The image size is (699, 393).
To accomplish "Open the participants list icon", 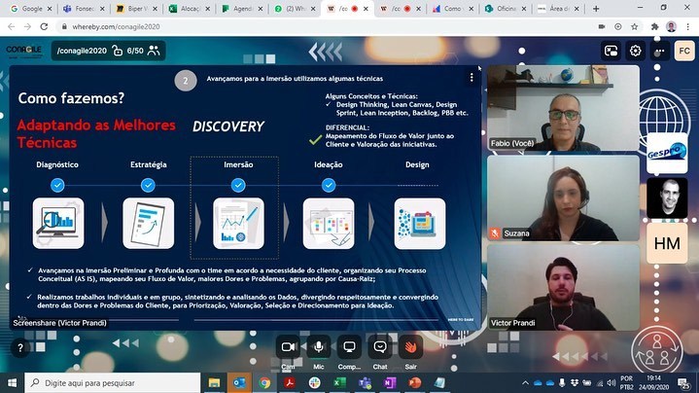I will tap(154, 51).
